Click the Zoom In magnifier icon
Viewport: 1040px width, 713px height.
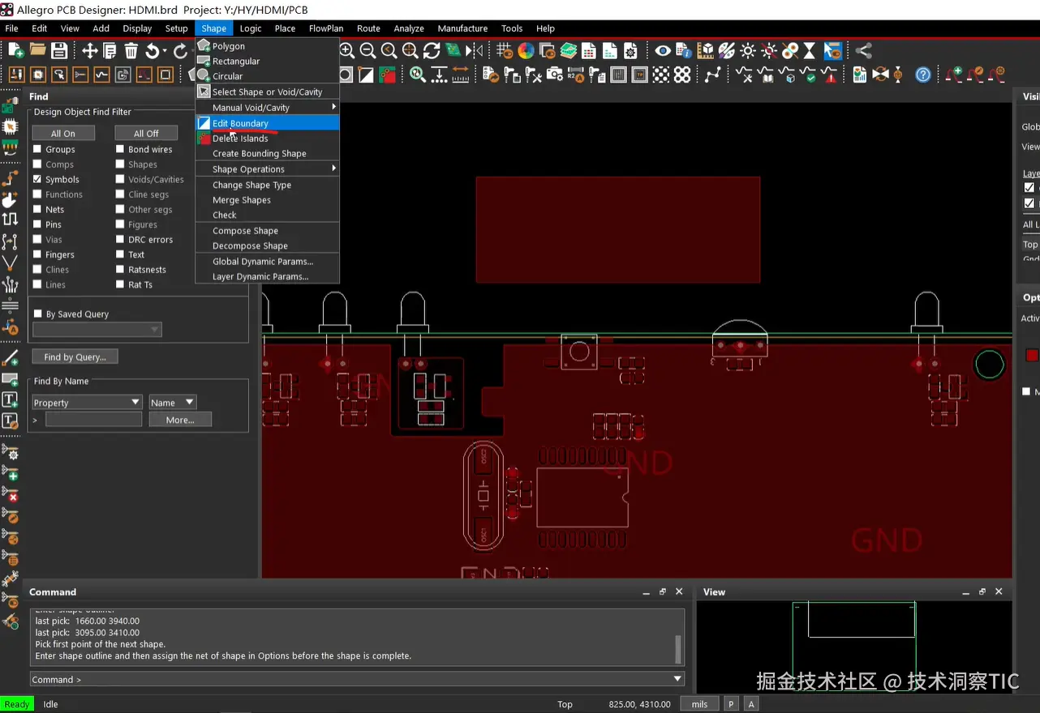click(x=347, y=51)
